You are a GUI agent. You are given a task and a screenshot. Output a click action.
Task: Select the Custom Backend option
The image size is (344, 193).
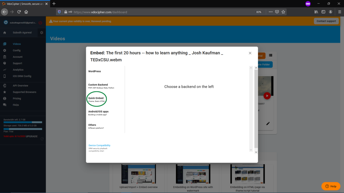101,86
